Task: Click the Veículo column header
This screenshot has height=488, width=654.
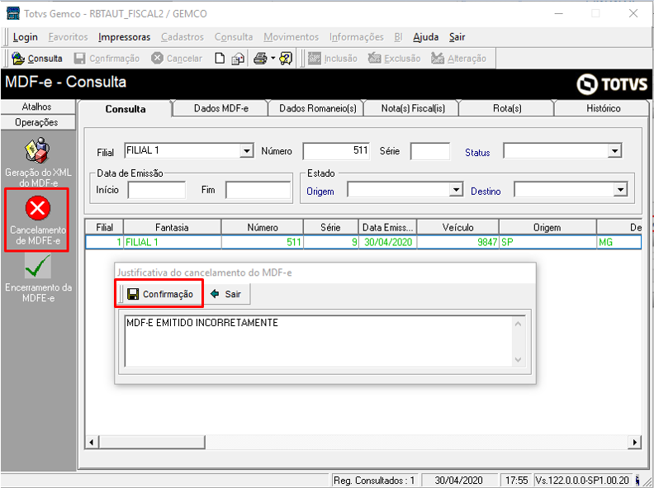Action: [458, 227]
